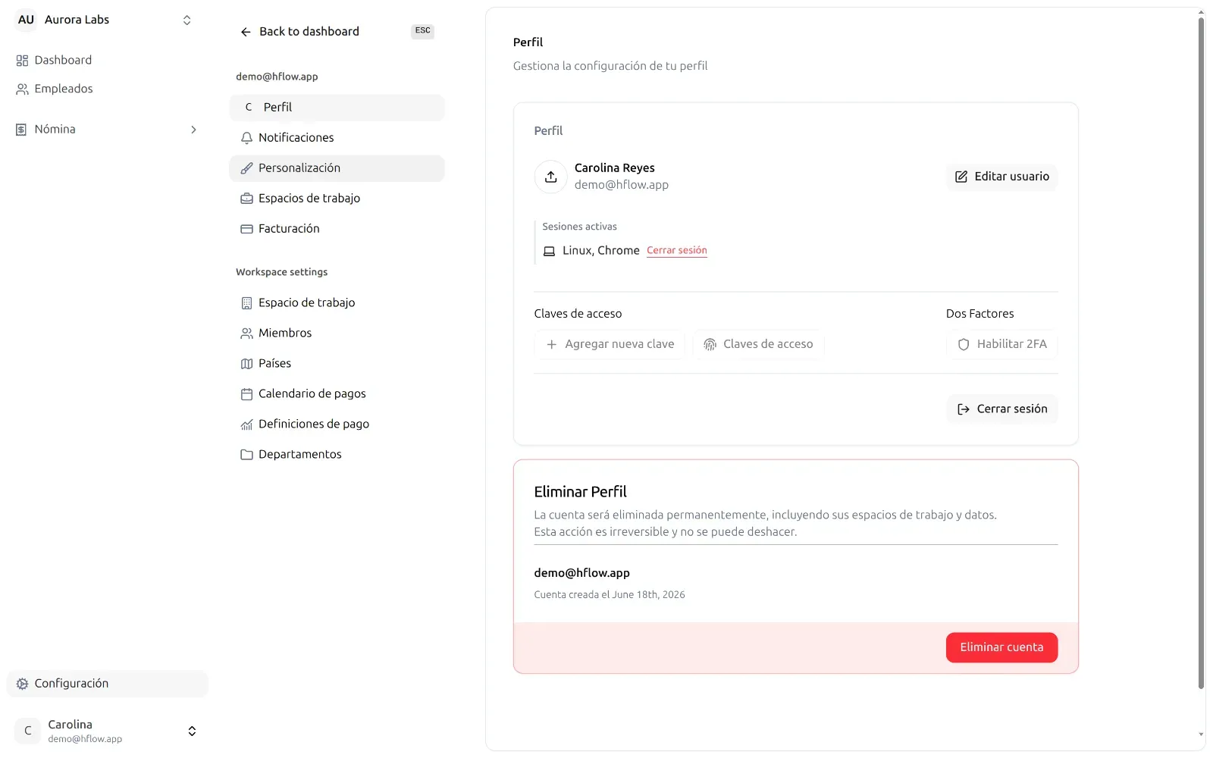This screenshot has height=758, width=1213.
Task: Click the Claves de acceso fingerprint button
Action: 758,344
